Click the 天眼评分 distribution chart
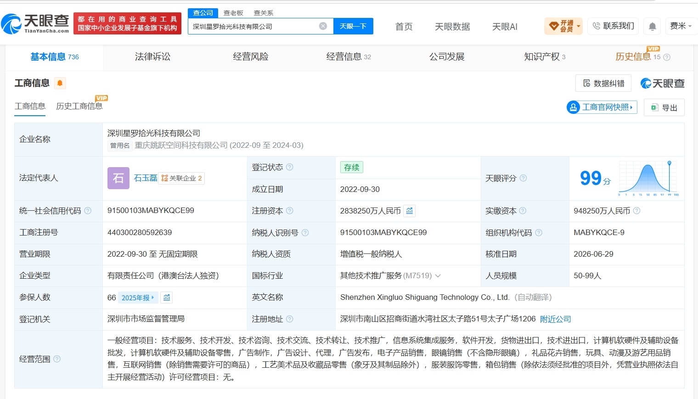This screenshot has width=698, height=399. click(x=649, y=179)
